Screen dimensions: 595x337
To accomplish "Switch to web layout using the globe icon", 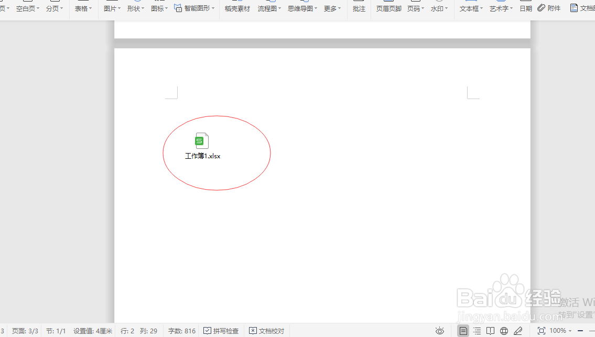I will (504, 331).
